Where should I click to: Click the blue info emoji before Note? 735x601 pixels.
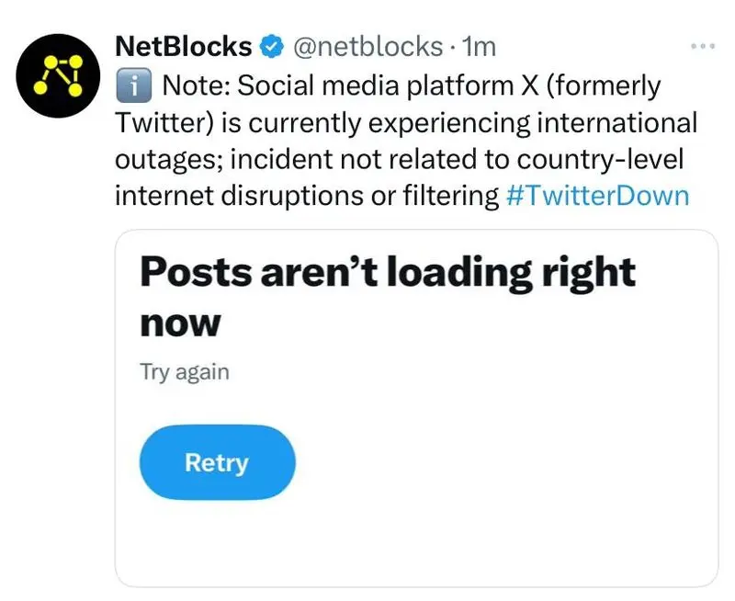click(x=133, y=85)
